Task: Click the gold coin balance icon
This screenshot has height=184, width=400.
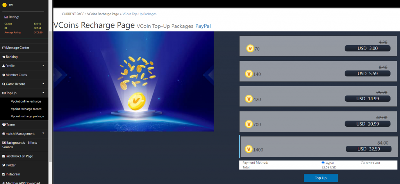Action: pyautogui.click(x=4, y=5)
